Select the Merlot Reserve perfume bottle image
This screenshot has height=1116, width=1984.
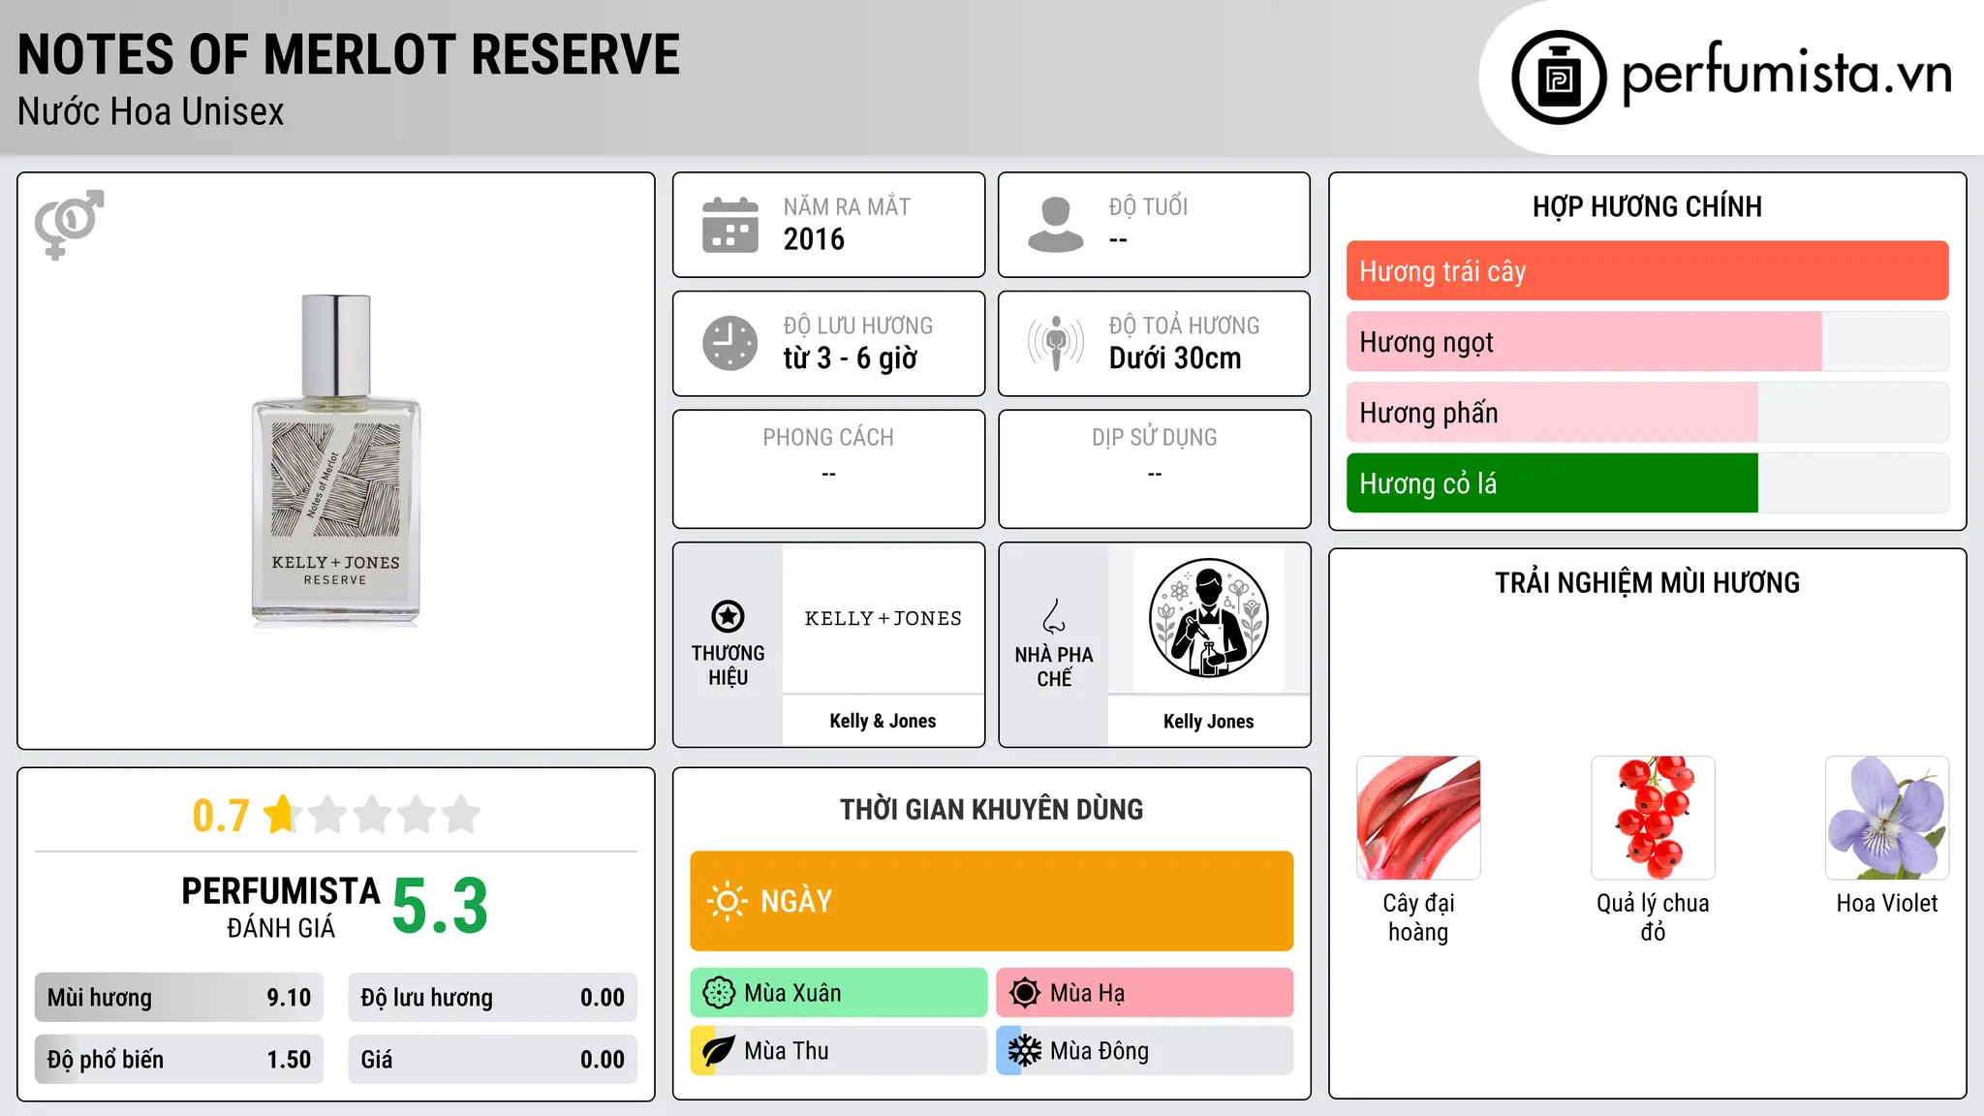[335, 460]
